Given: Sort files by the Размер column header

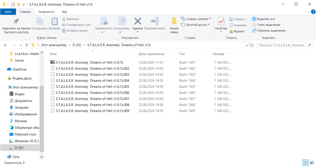Looking at the screenshot, I should (218, 54).
